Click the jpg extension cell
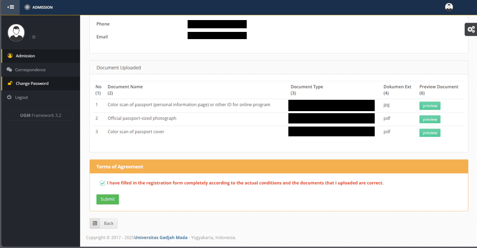Viewport: 477px width, 248px height. coord(387,105)
